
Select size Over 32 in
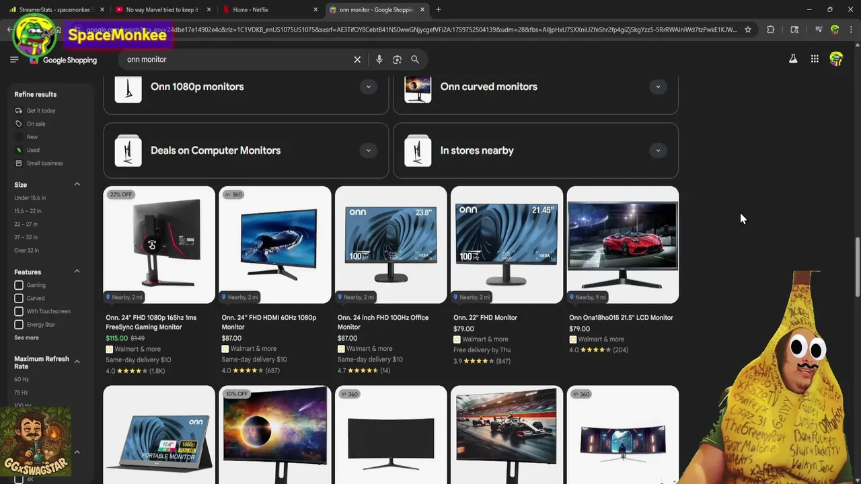click(26, 250)
